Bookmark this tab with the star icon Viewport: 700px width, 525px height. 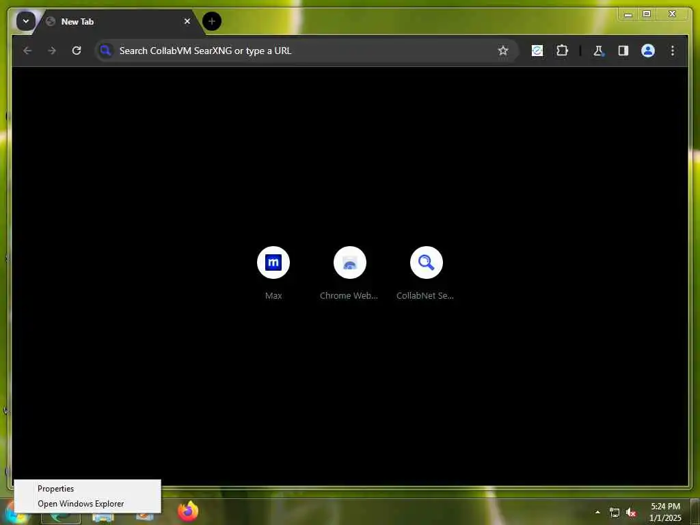(x=503, y=51)
